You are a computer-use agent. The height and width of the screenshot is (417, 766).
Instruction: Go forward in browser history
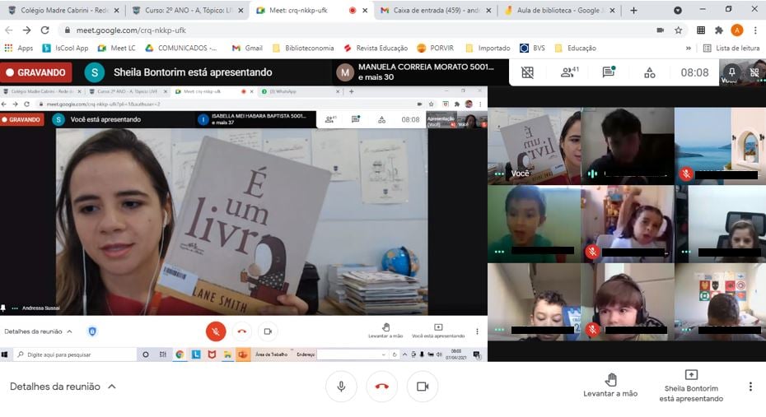tap(27, 30)
